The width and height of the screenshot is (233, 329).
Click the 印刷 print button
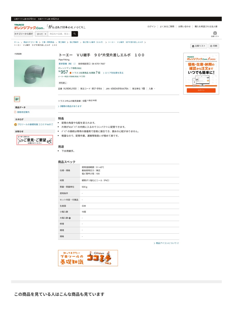(x=214, y=46)
